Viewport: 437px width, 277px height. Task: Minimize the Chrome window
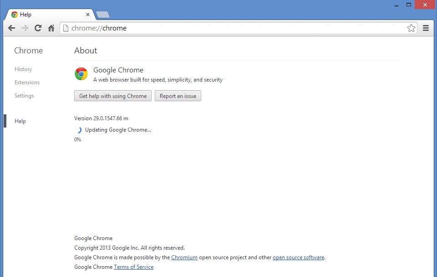pyautogui.click(x=396, y=5)
